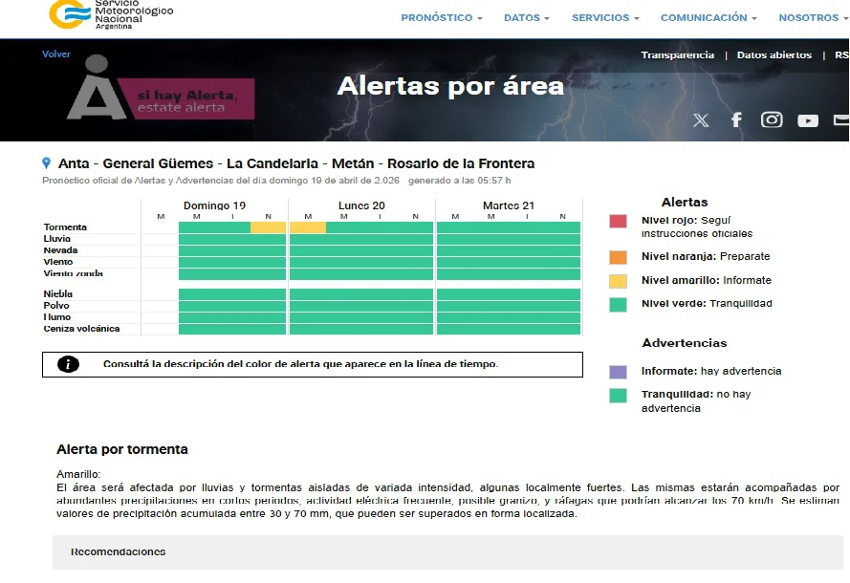Click the area title starting with Anta
The width and height of the screenshot is (850, 583).
point(296,163)
